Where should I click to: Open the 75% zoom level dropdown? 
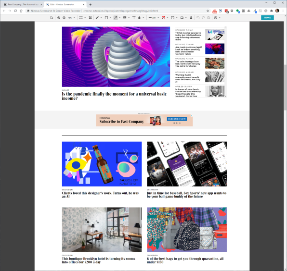(71, 18)
